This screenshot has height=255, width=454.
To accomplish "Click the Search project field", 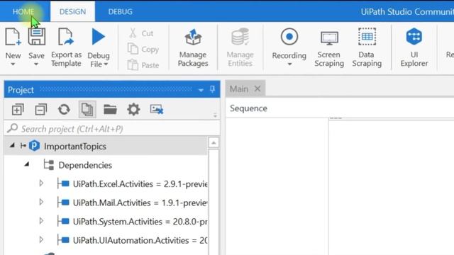I will (x=112, y=129).
